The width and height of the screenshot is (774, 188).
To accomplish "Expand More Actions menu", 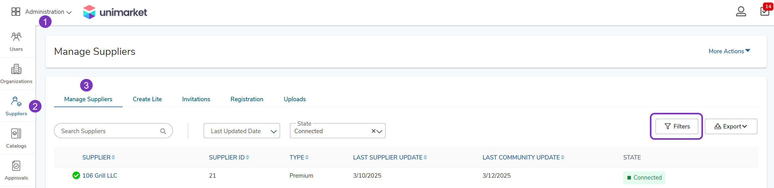I will [x=729, y=51].
